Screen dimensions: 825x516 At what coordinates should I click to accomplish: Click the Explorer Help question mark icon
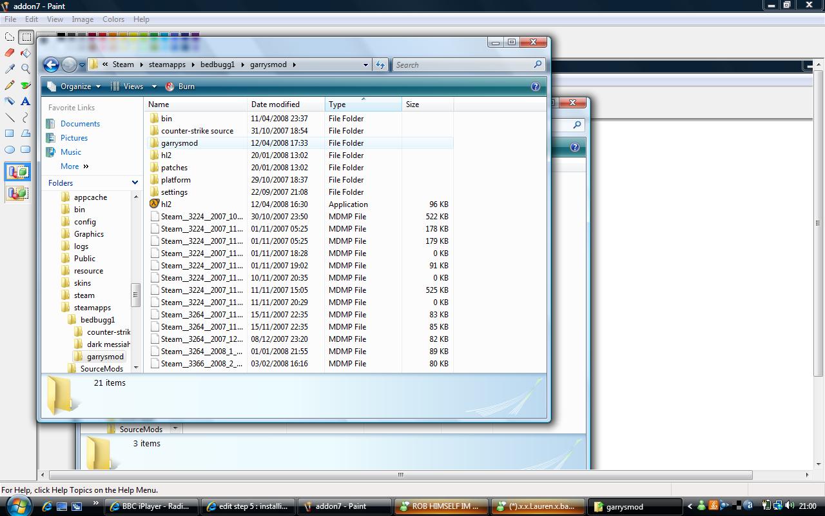(x=535, y=86)
